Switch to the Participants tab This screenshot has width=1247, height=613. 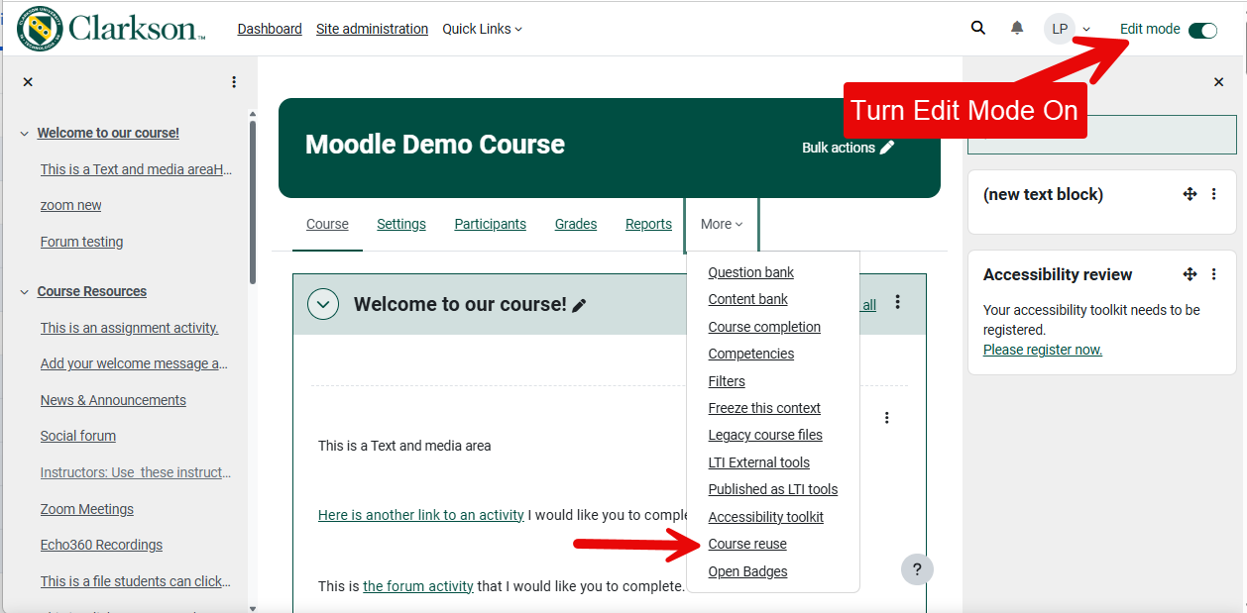(490, 224)
